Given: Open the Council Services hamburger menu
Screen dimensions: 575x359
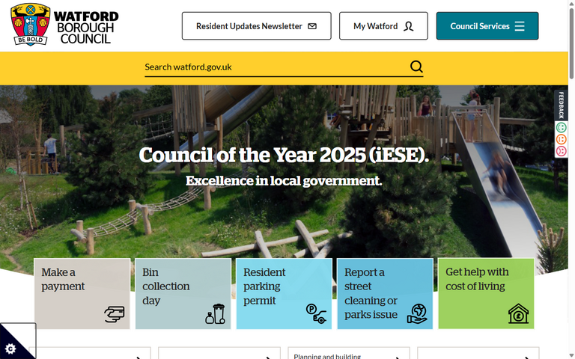Looking at the screenshot, I should [x=520, y=26].
